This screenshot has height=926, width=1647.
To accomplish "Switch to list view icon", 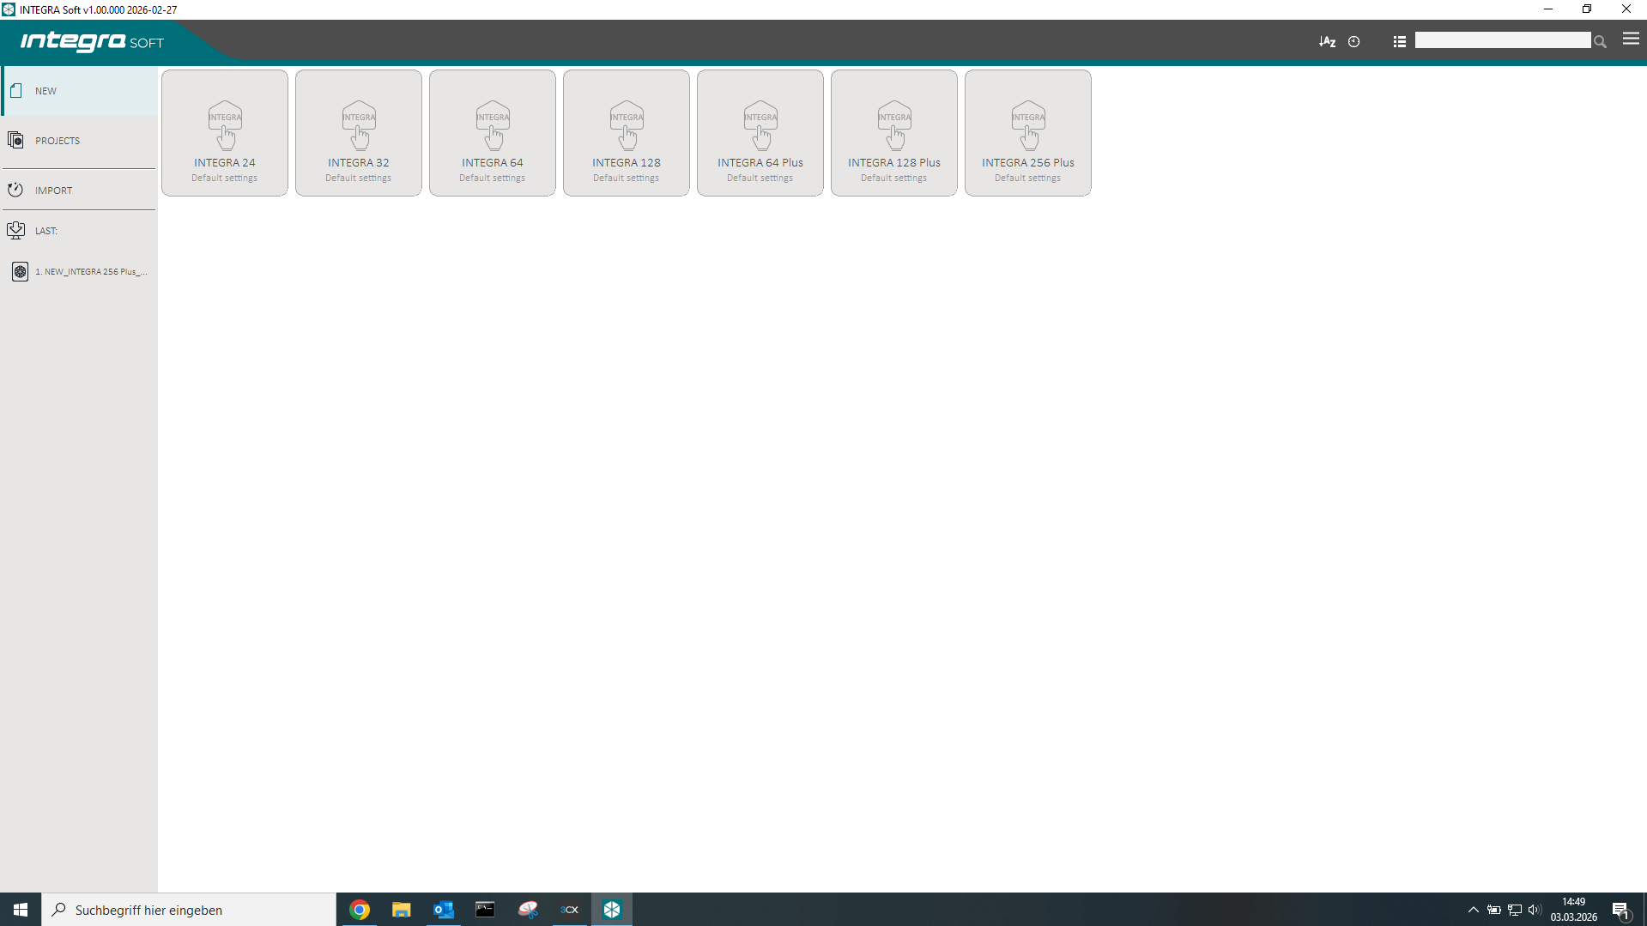I will pyautogui.click(x=1399, y=41).
